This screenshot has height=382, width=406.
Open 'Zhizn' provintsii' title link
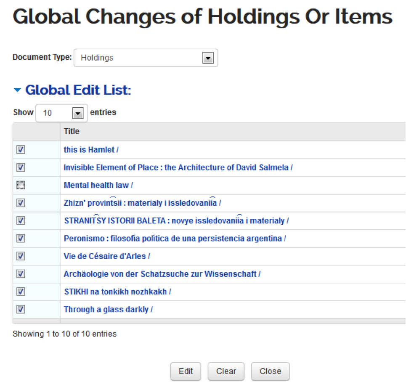point(142,203)
